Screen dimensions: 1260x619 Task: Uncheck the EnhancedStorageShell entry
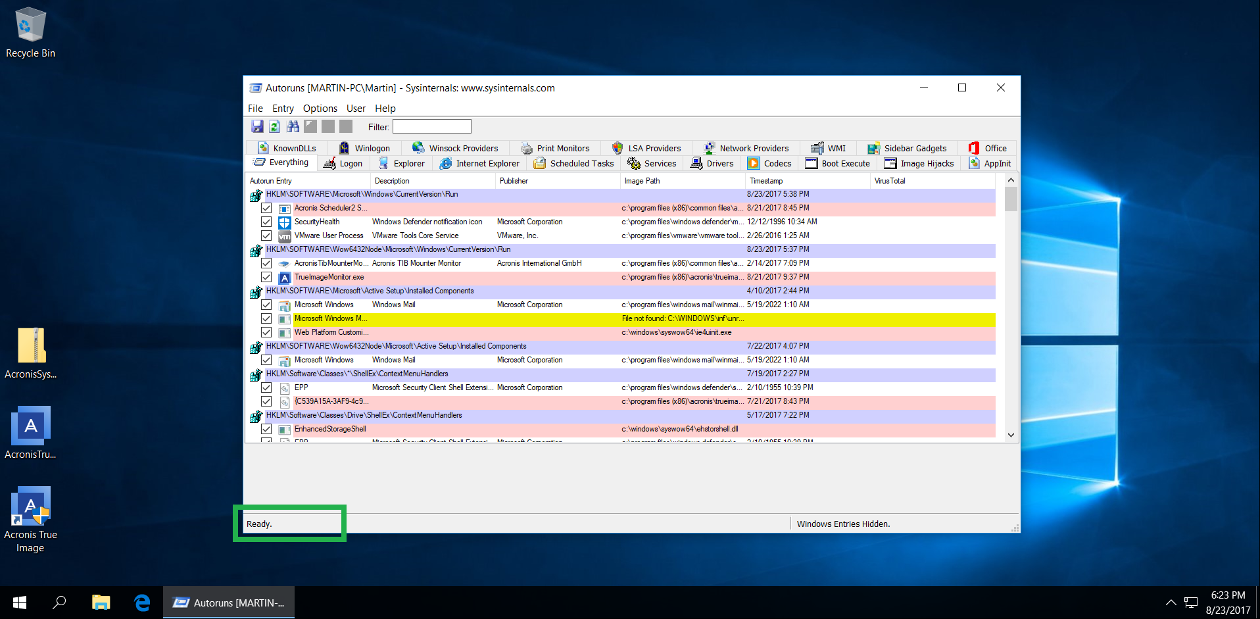(x=266, y=429)
